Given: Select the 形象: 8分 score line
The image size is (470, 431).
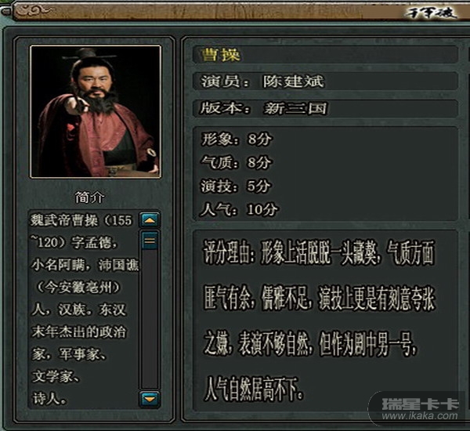Looking at the screenshot, I should pyautogui.click(x=237, y=139).
